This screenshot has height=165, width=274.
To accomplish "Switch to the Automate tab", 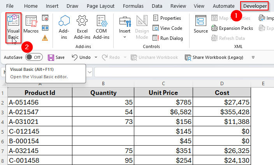I will pyautogui.click(x=224, y=6).
